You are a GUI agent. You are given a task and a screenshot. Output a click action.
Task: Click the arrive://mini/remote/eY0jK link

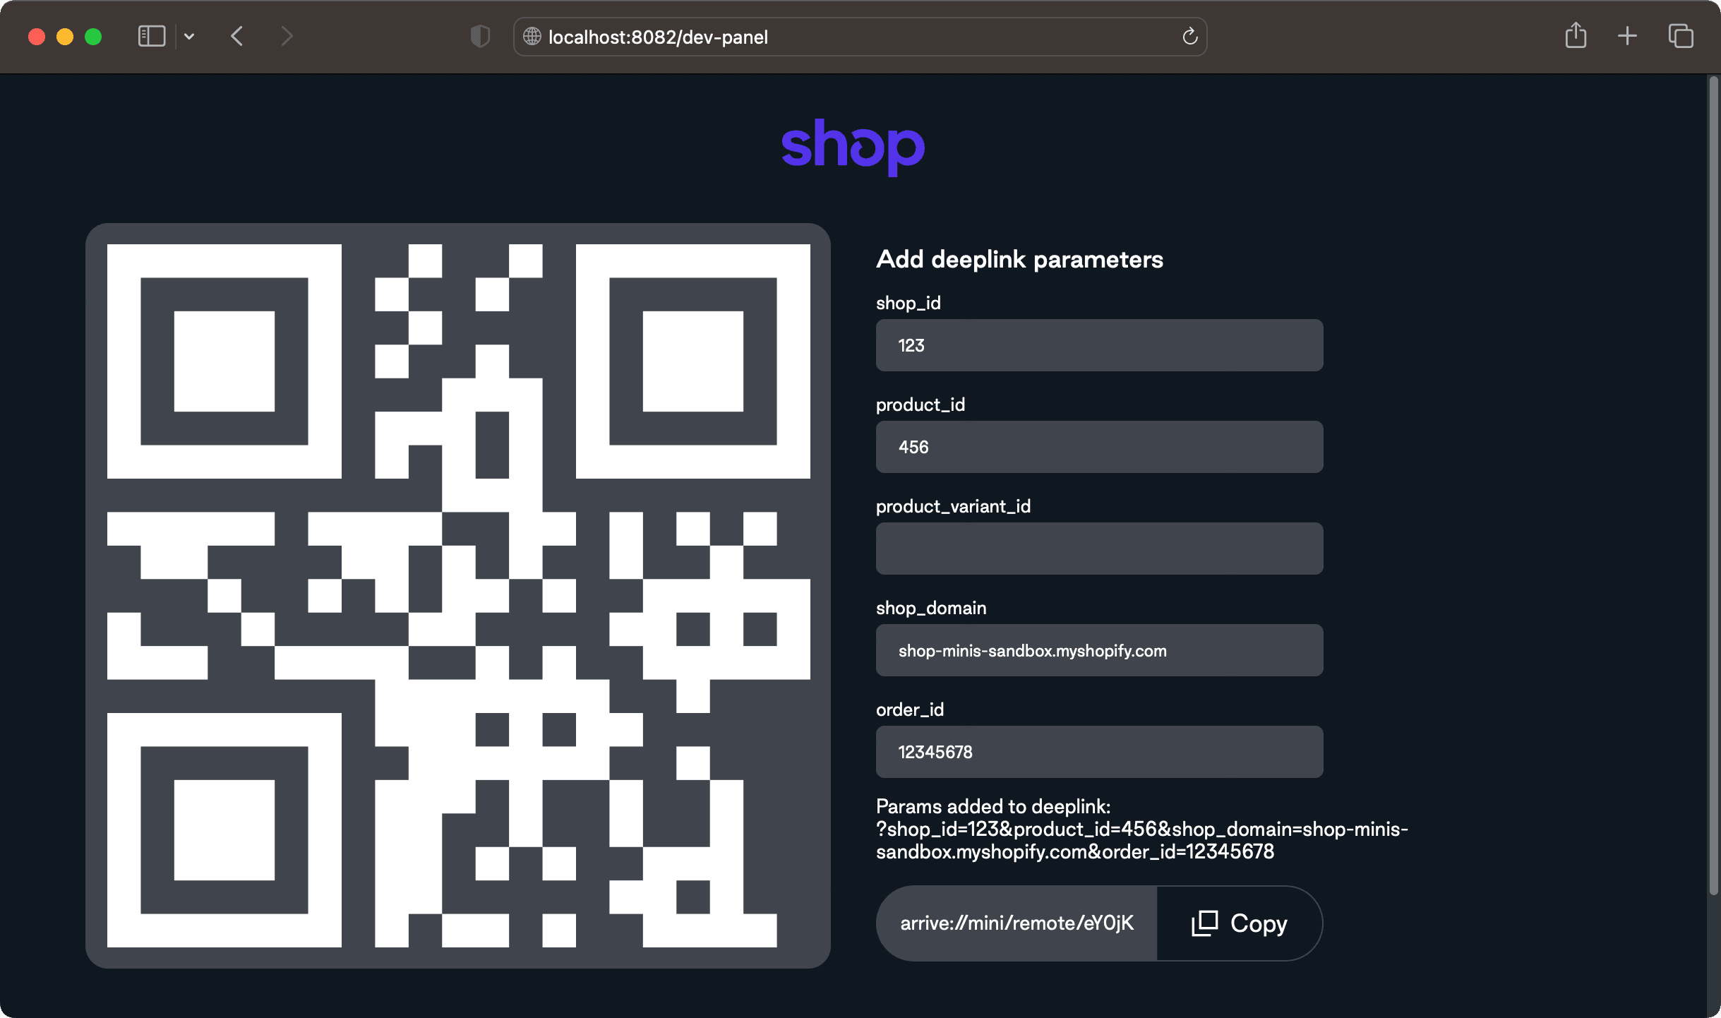pyautogui.click(x=1017, y=922)
